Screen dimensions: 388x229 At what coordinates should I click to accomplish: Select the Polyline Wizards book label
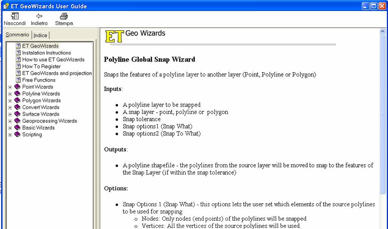point(41,94)
